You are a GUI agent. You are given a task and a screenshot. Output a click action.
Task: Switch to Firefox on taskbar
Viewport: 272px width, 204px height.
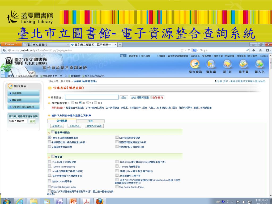(x=100, y=201)
